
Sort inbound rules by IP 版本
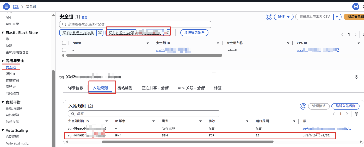tap(153, 121)
